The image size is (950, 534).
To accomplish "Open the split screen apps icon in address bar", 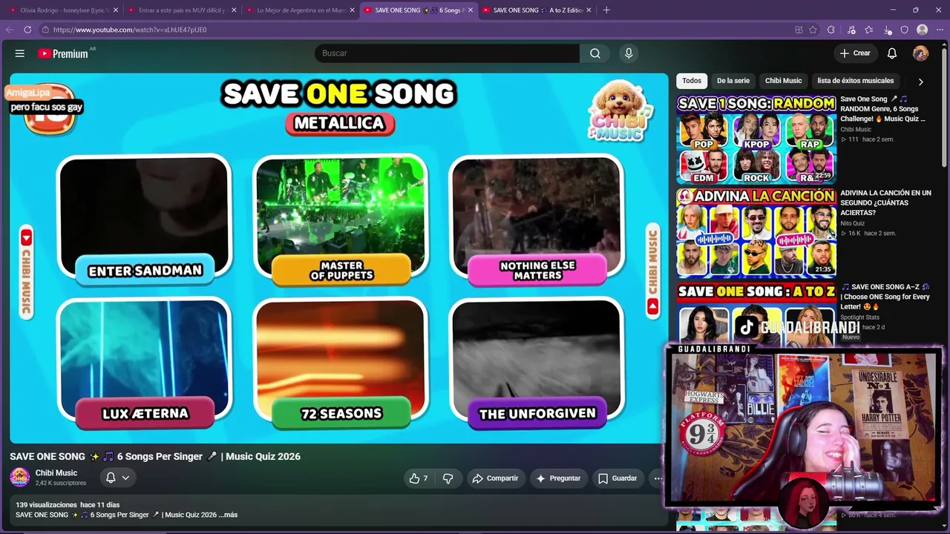I will (x=799, y=30).
